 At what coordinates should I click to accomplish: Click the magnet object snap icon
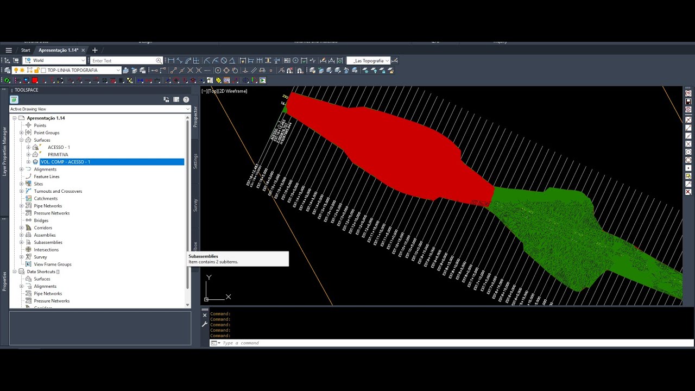click(300, 70)
